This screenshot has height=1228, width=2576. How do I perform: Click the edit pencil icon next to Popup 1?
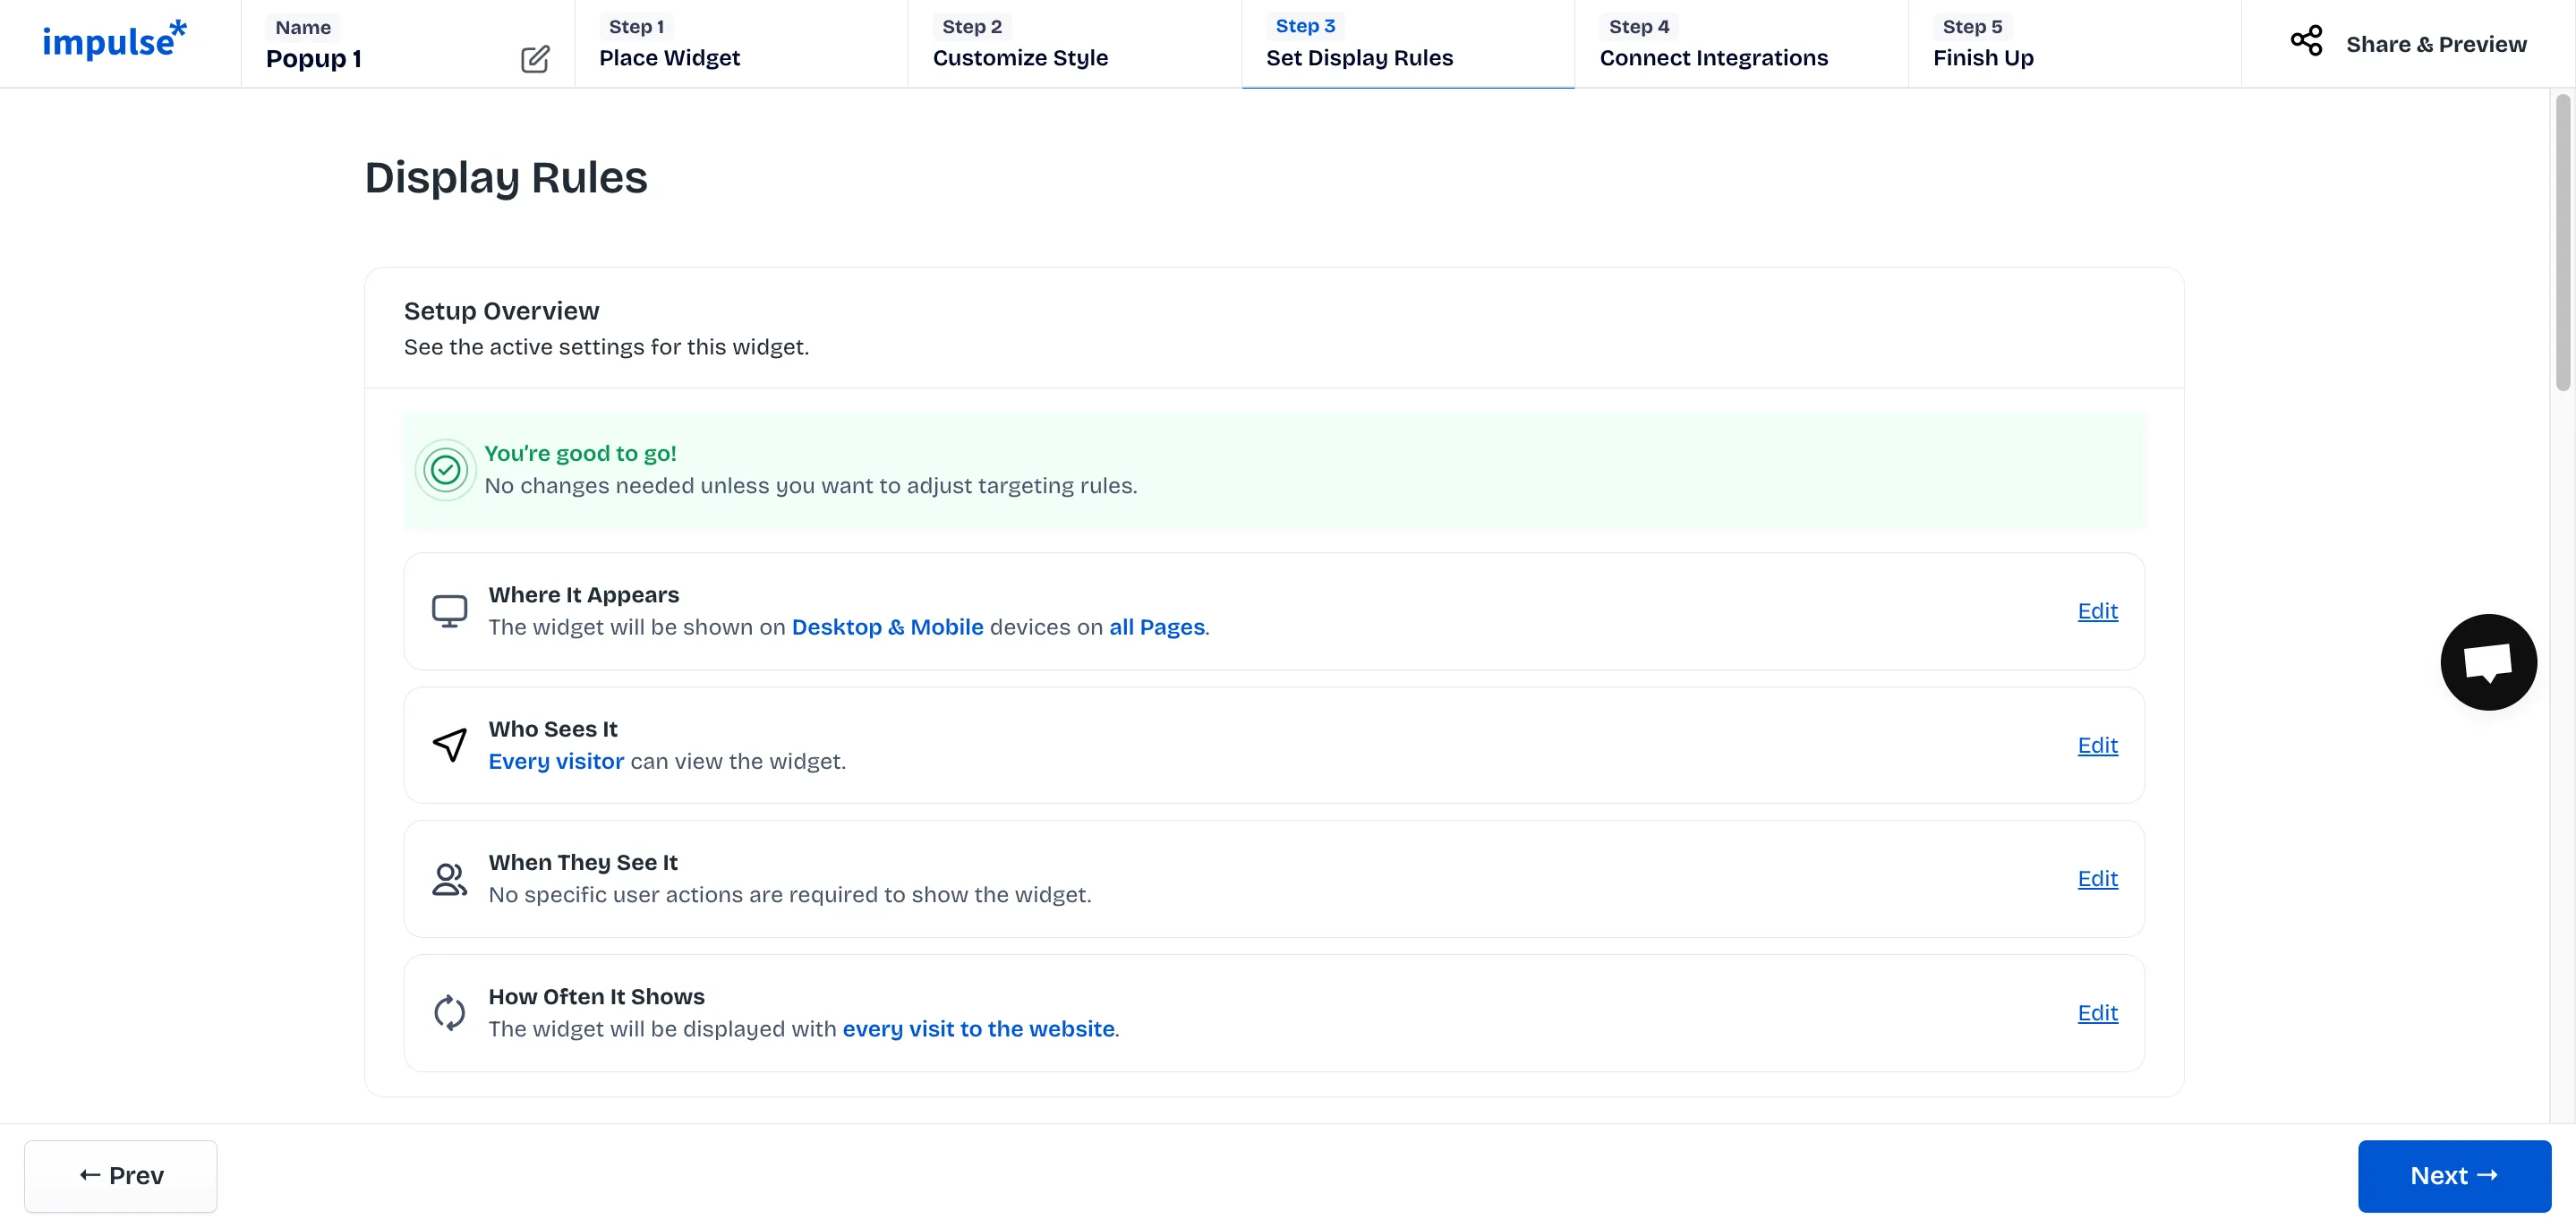tap(535, 59)
